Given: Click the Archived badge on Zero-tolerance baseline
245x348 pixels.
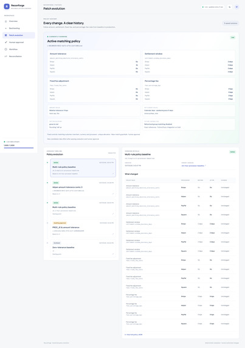Looking at the screenshot, I should pyautogui.click(x=57, y=243).
